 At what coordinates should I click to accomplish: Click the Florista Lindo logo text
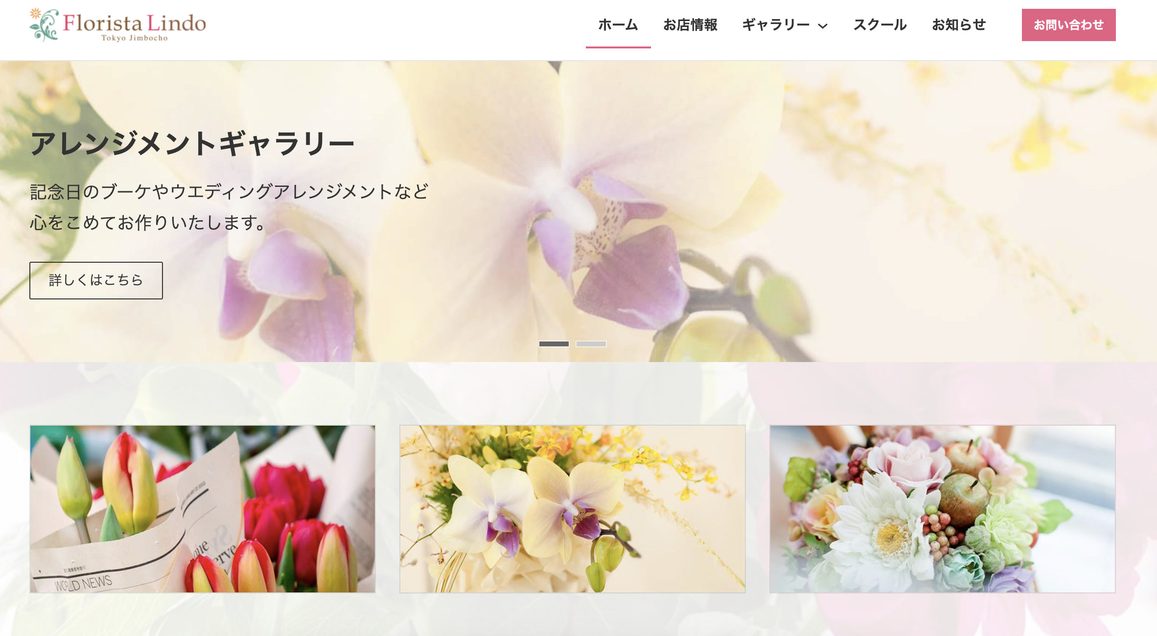coord(134,23)
